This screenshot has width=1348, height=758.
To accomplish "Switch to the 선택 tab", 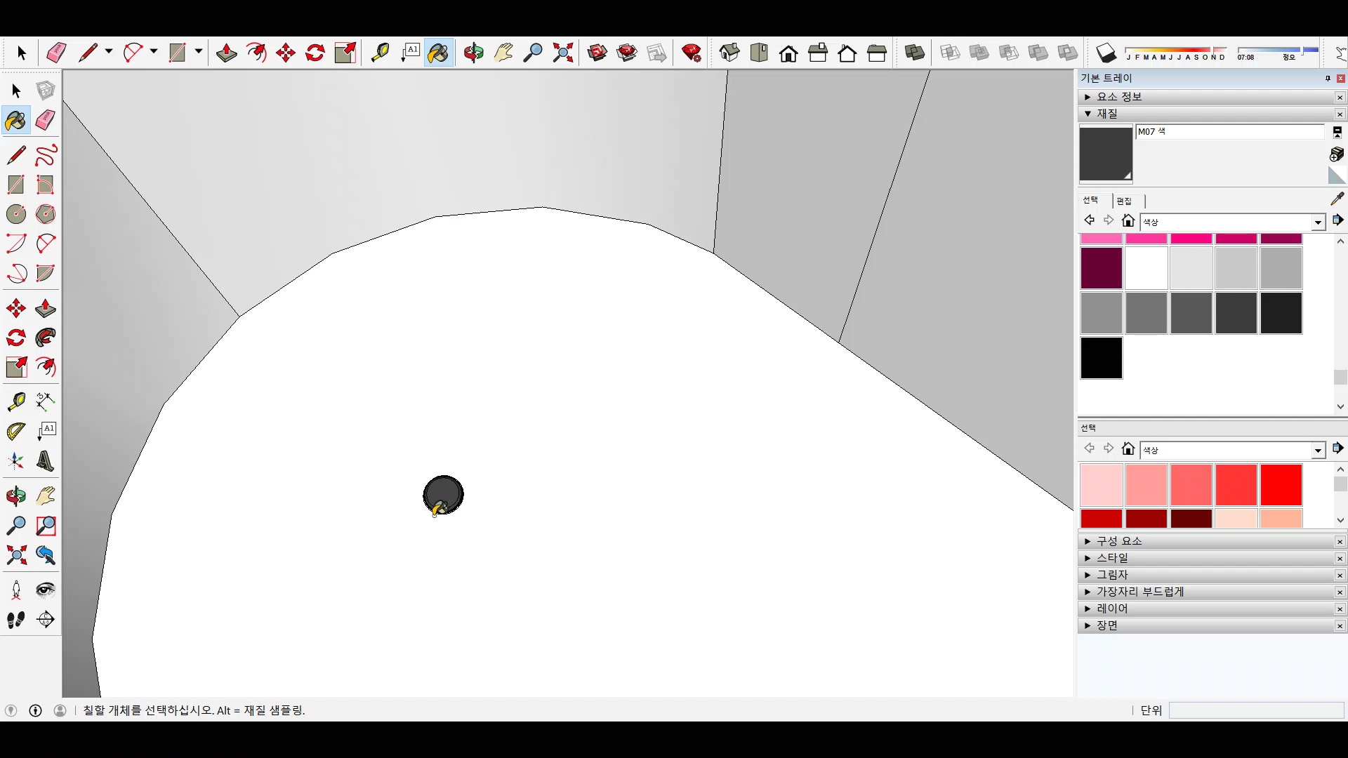I will (1090, 200).
